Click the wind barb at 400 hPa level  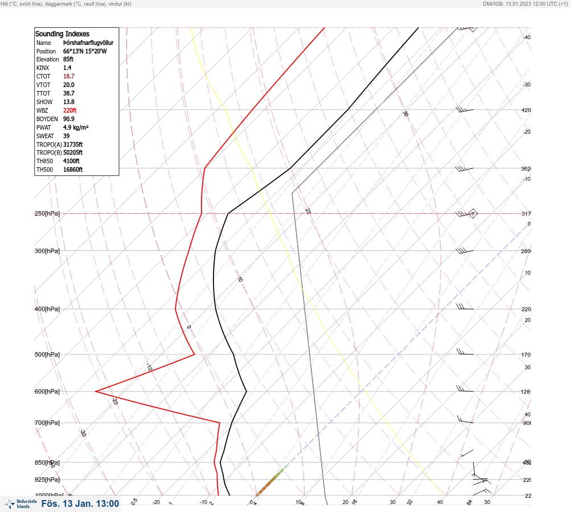[465, 307]
